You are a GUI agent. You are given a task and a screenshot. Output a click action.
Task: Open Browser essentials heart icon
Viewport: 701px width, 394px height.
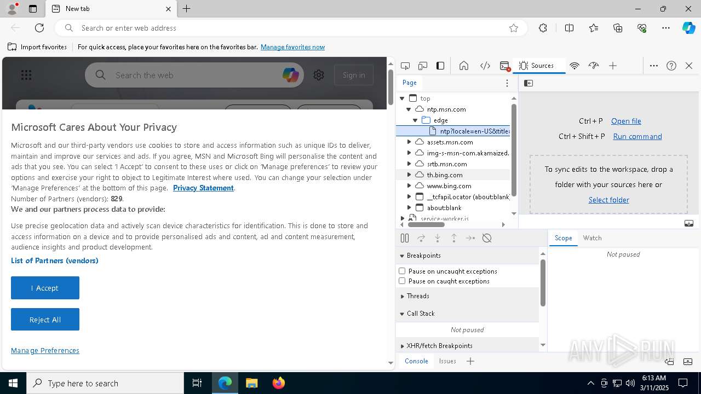pyautogui.click(x=642, y=28)
